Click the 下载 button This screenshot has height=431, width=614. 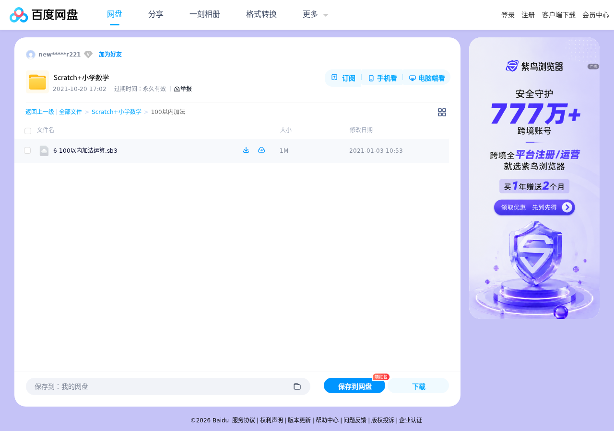coord(418,386)
